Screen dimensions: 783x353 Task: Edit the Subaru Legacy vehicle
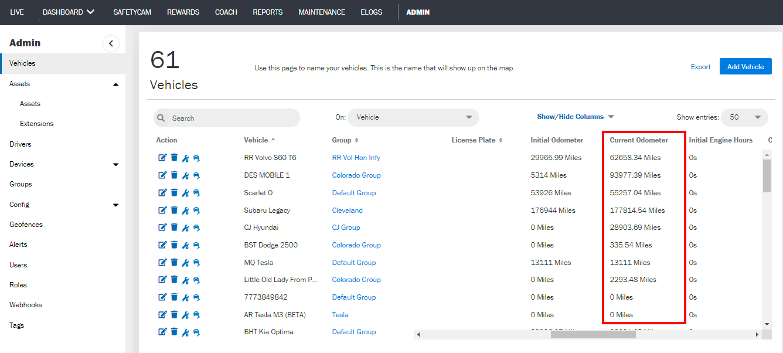click(x=162, y=211)
